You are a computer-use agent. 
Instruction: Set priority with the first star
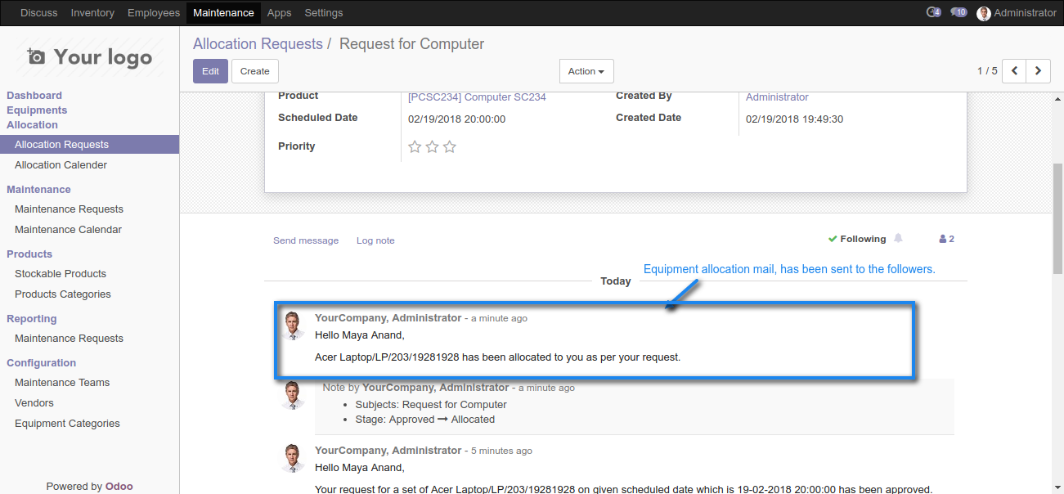click(x=415, y=147)
